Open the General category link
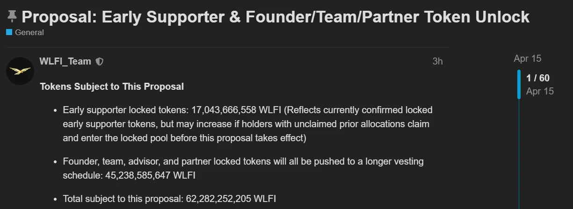 click(29, 32)
